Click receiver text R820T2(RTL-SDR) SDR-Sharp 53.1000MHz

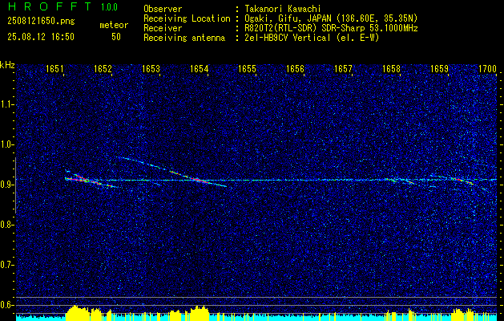point(331,28)
